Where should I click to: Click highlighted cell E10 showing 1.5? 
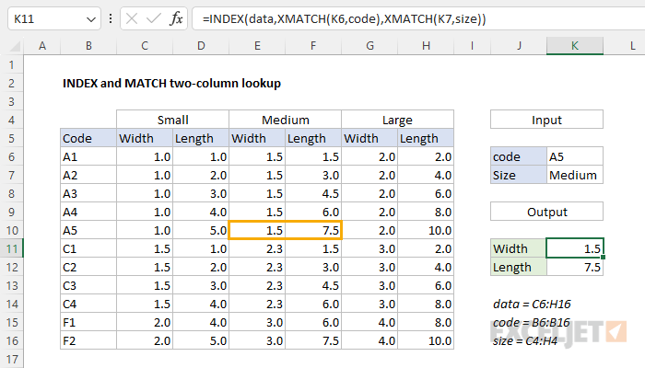[x=257, y=230]
